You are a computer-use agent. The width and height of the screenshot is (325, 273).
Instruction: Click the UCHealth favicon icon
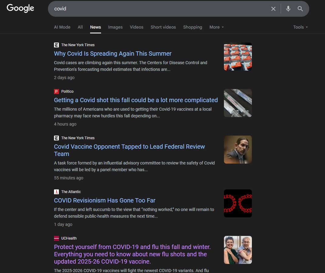pos(56,238)
